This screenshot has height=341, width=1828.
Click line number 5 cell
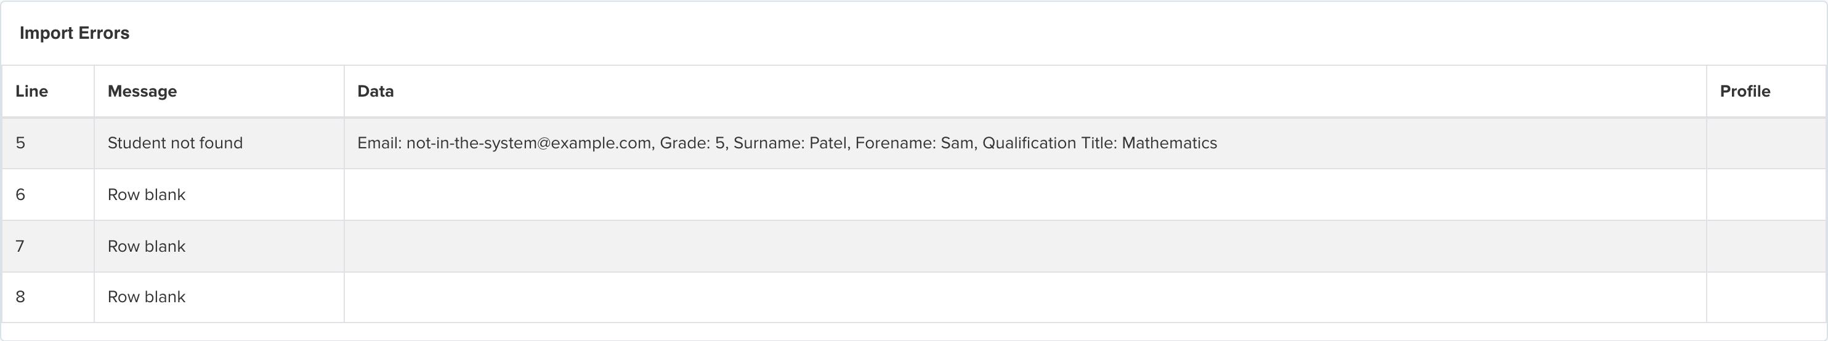(48, 143)
